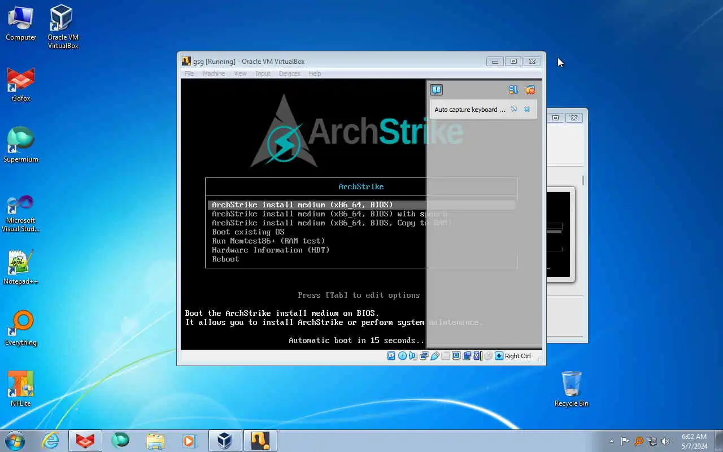Image resolution: width=723 pixels, height=452 pixels.
Task: Click the network tray icon
Action: click(652, 441)
